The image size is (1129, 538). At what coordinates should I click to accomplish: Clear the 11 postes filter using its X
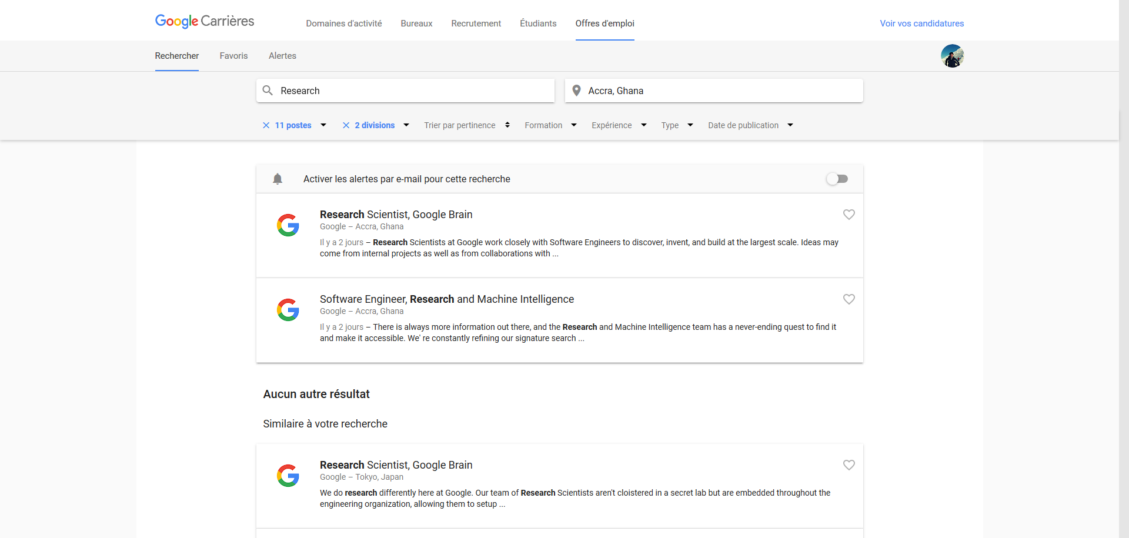tap(266, 125)
